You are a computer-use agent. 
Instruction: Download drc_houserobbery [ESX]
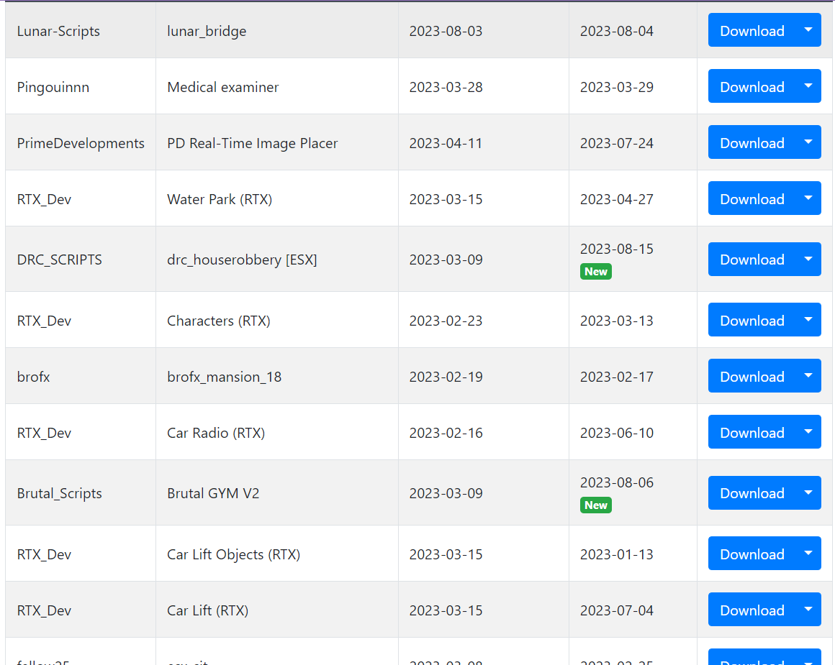[x=752, y=259]
